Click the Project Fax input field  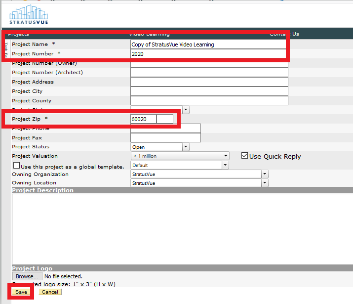[165, 137]
